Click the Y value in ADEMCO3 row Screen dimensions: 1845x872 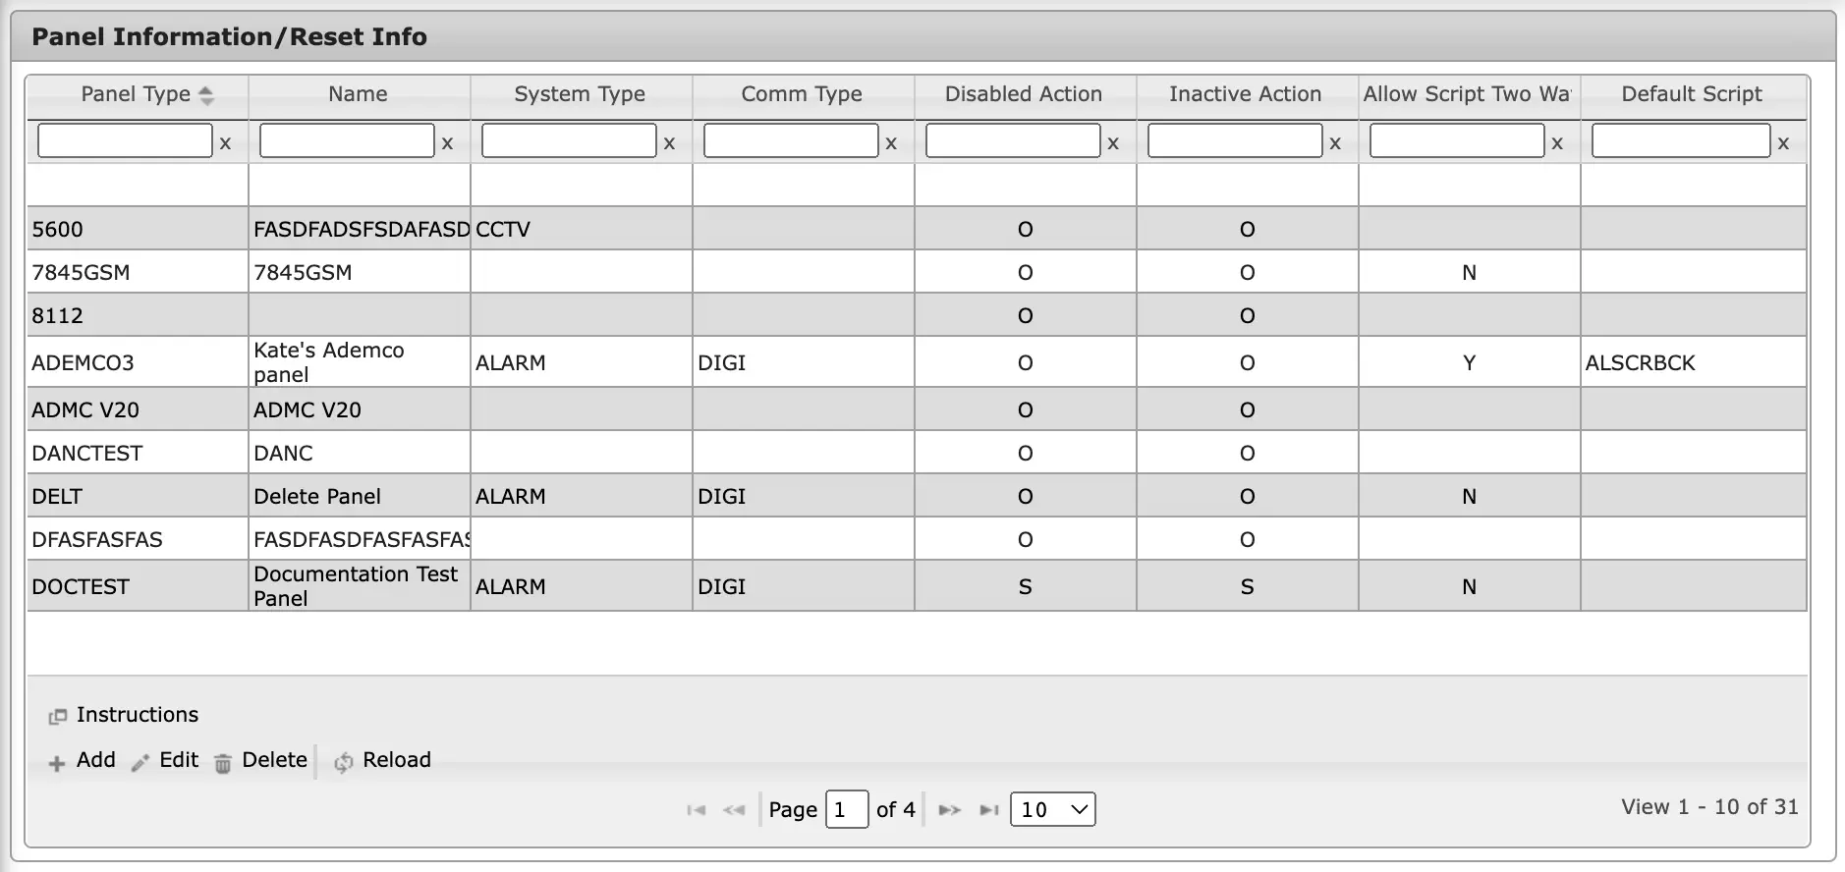pyautogui.click(x=1469, y=362)
